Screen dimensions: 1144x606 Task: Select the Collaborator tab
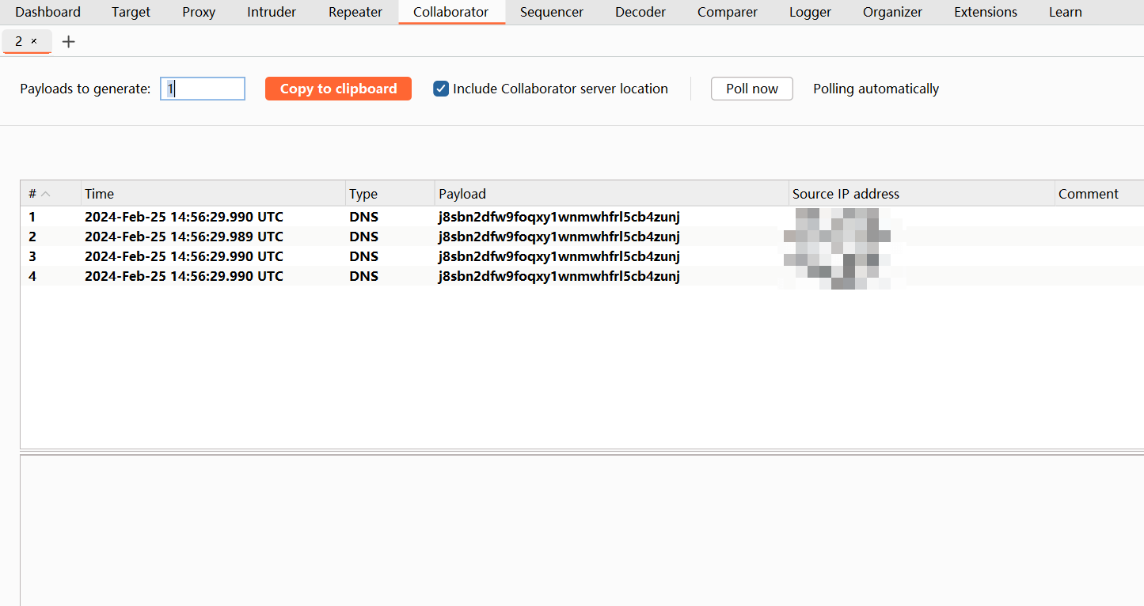point(451,12)
